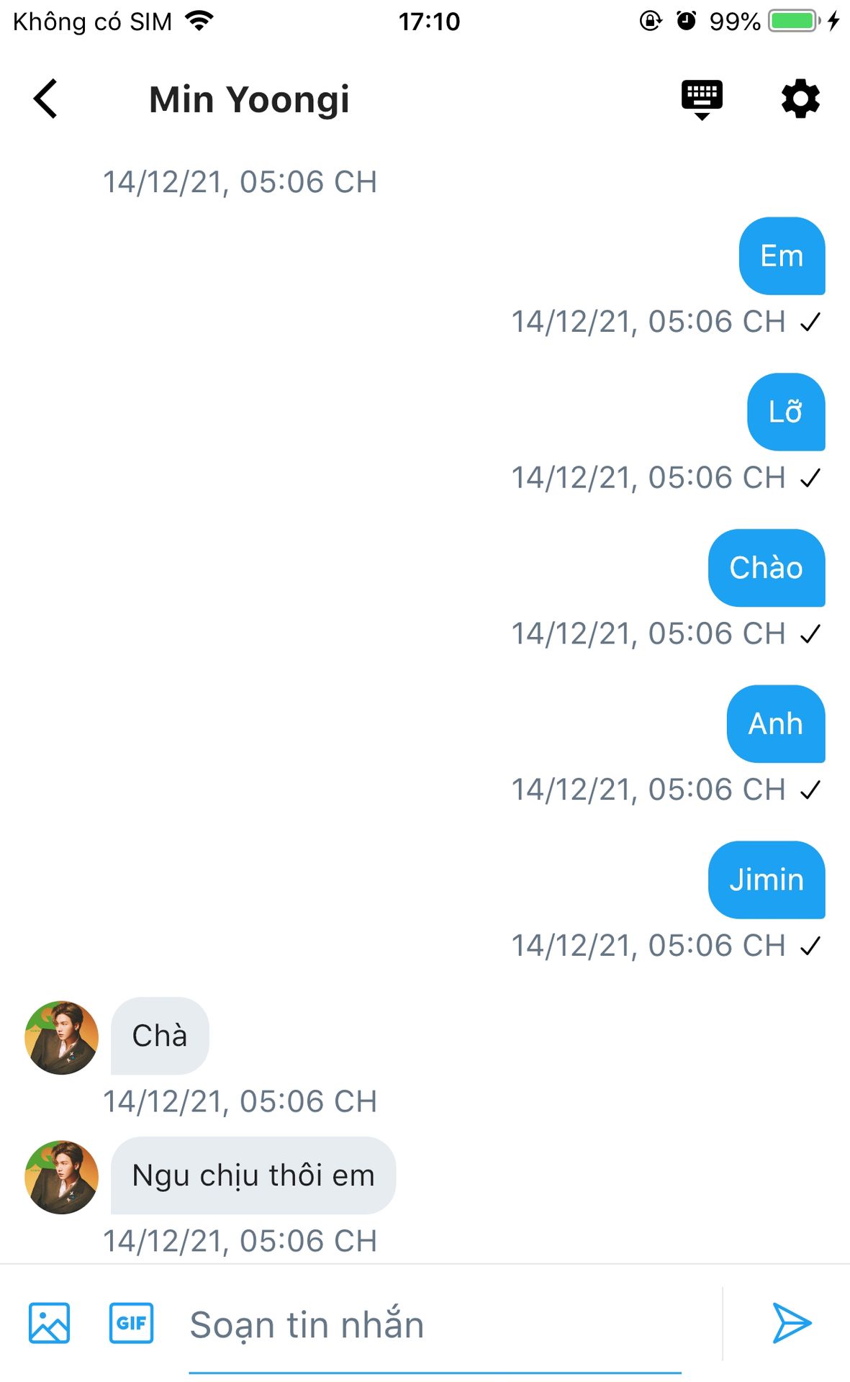Tap the "Chào" sent message bubble
The height and width of the screenshot is (1382, 850).
point(767,568)
